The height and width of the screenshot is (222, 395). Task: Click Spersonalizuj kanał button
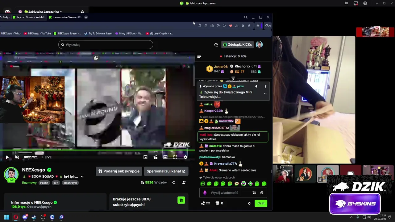pos(166,171)
